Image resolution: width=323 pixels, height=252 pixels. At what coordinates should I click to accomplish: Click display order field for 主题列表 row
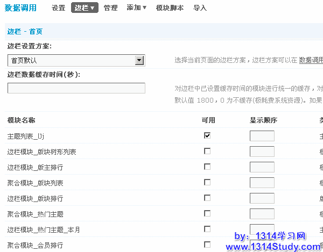(262, 136)
